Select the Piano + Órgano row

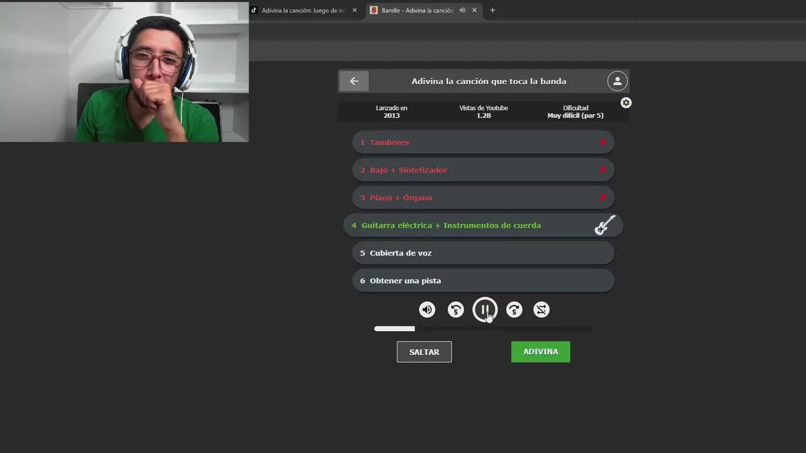tap(483, 198)
